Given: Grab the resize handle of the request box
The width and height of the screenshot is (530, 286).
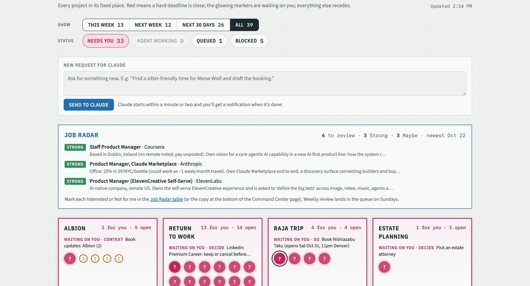Looking at the screenshot, I should [x=464, y=94].
